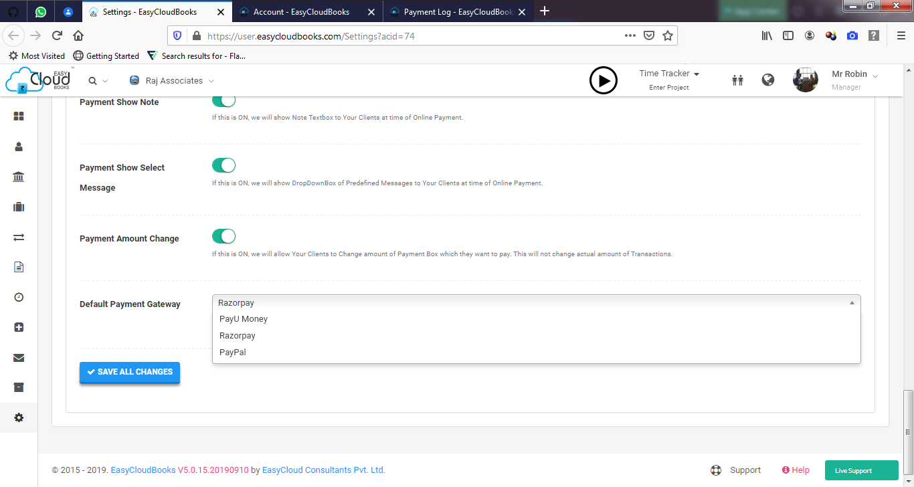Toggle the Payment Show Select Message switch
The height and width of the screenshot is (487, 914).
224,165
